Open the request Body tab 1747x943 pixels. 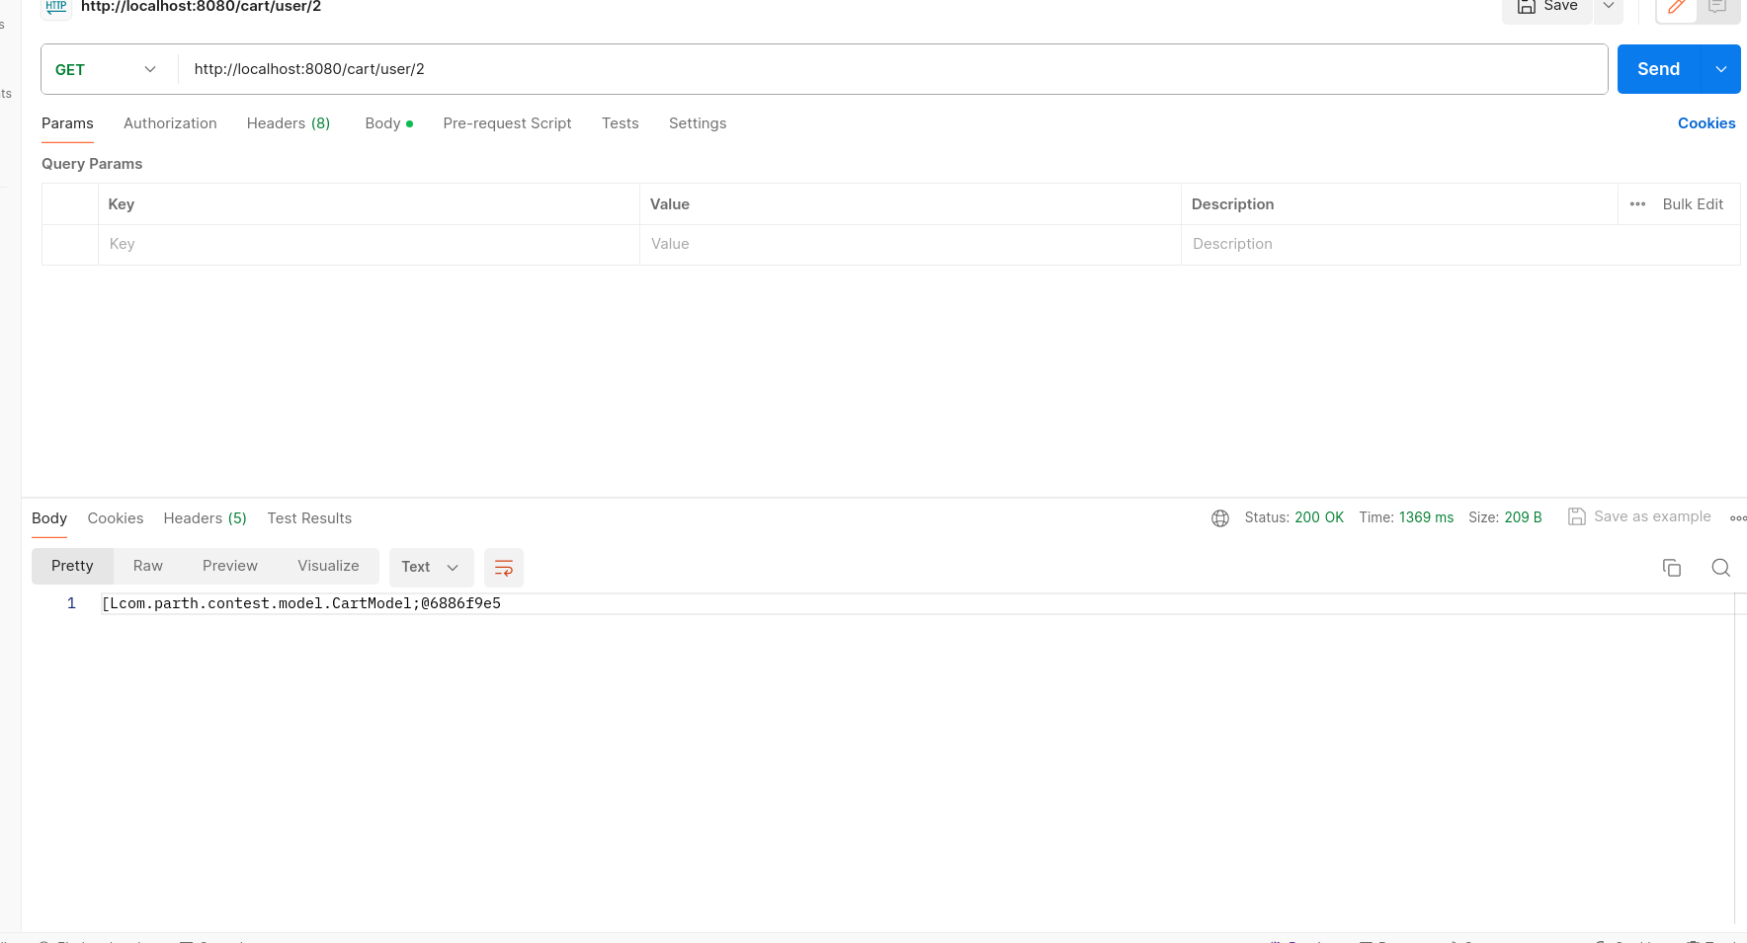388,123
